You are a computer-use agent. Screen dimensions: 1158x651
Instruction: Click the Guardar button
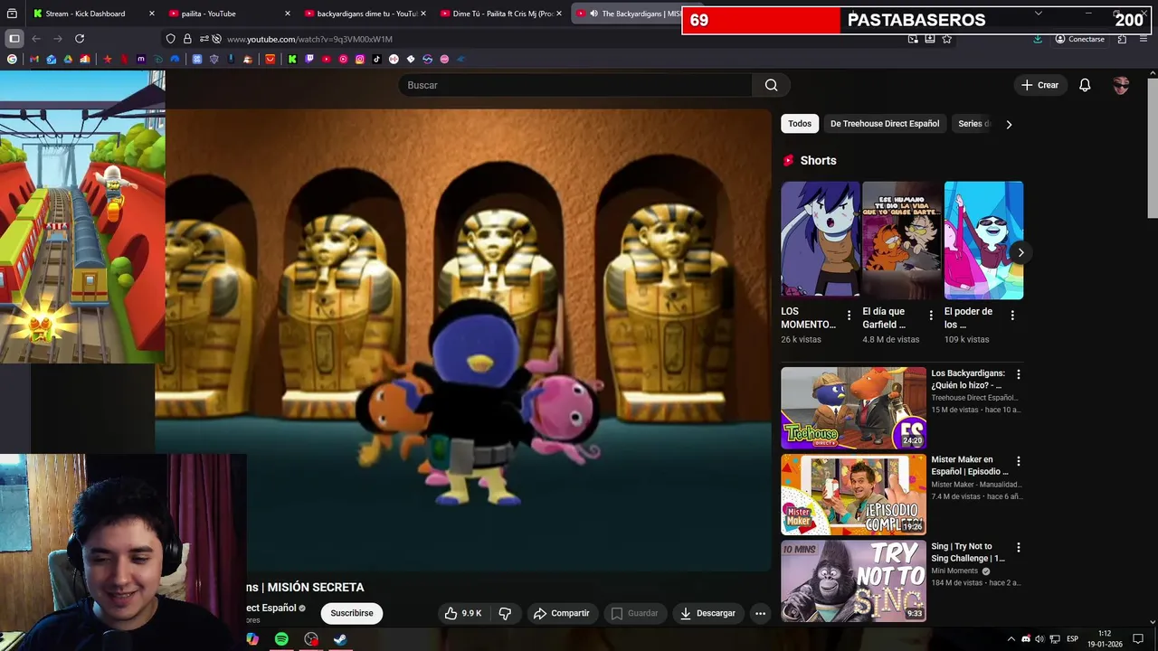(x=634, y=613)
